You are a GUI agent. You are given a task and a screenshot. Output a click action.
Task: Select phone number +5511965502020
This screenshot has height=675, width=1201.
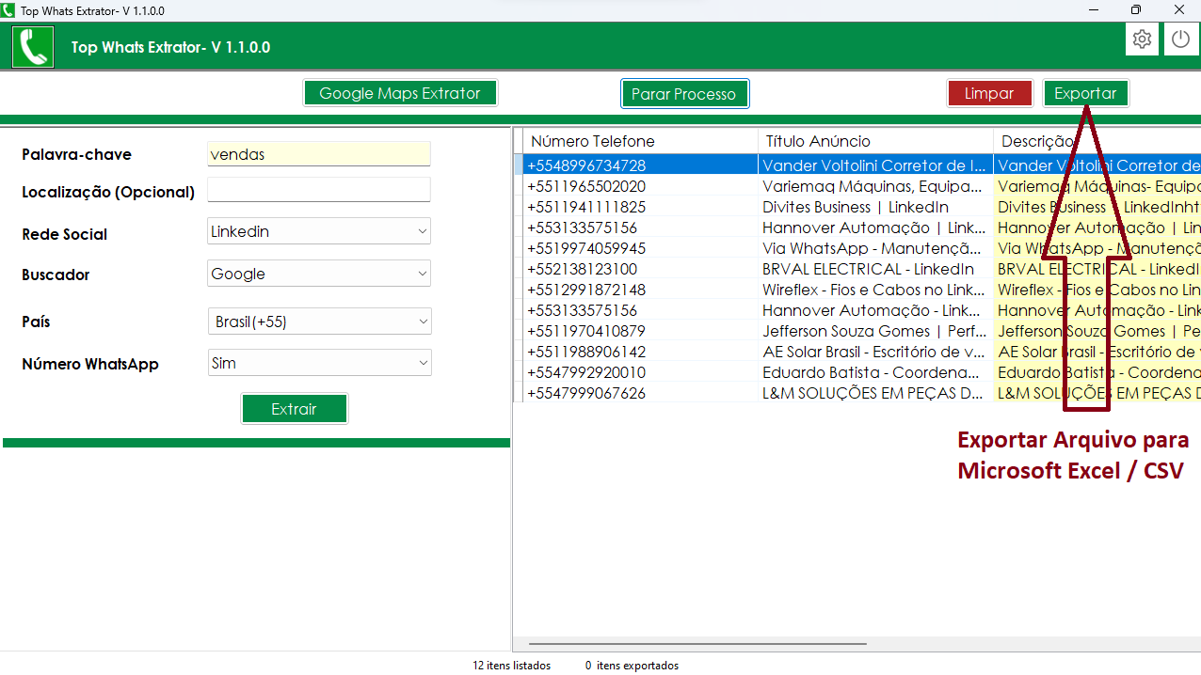pos(586,186)
